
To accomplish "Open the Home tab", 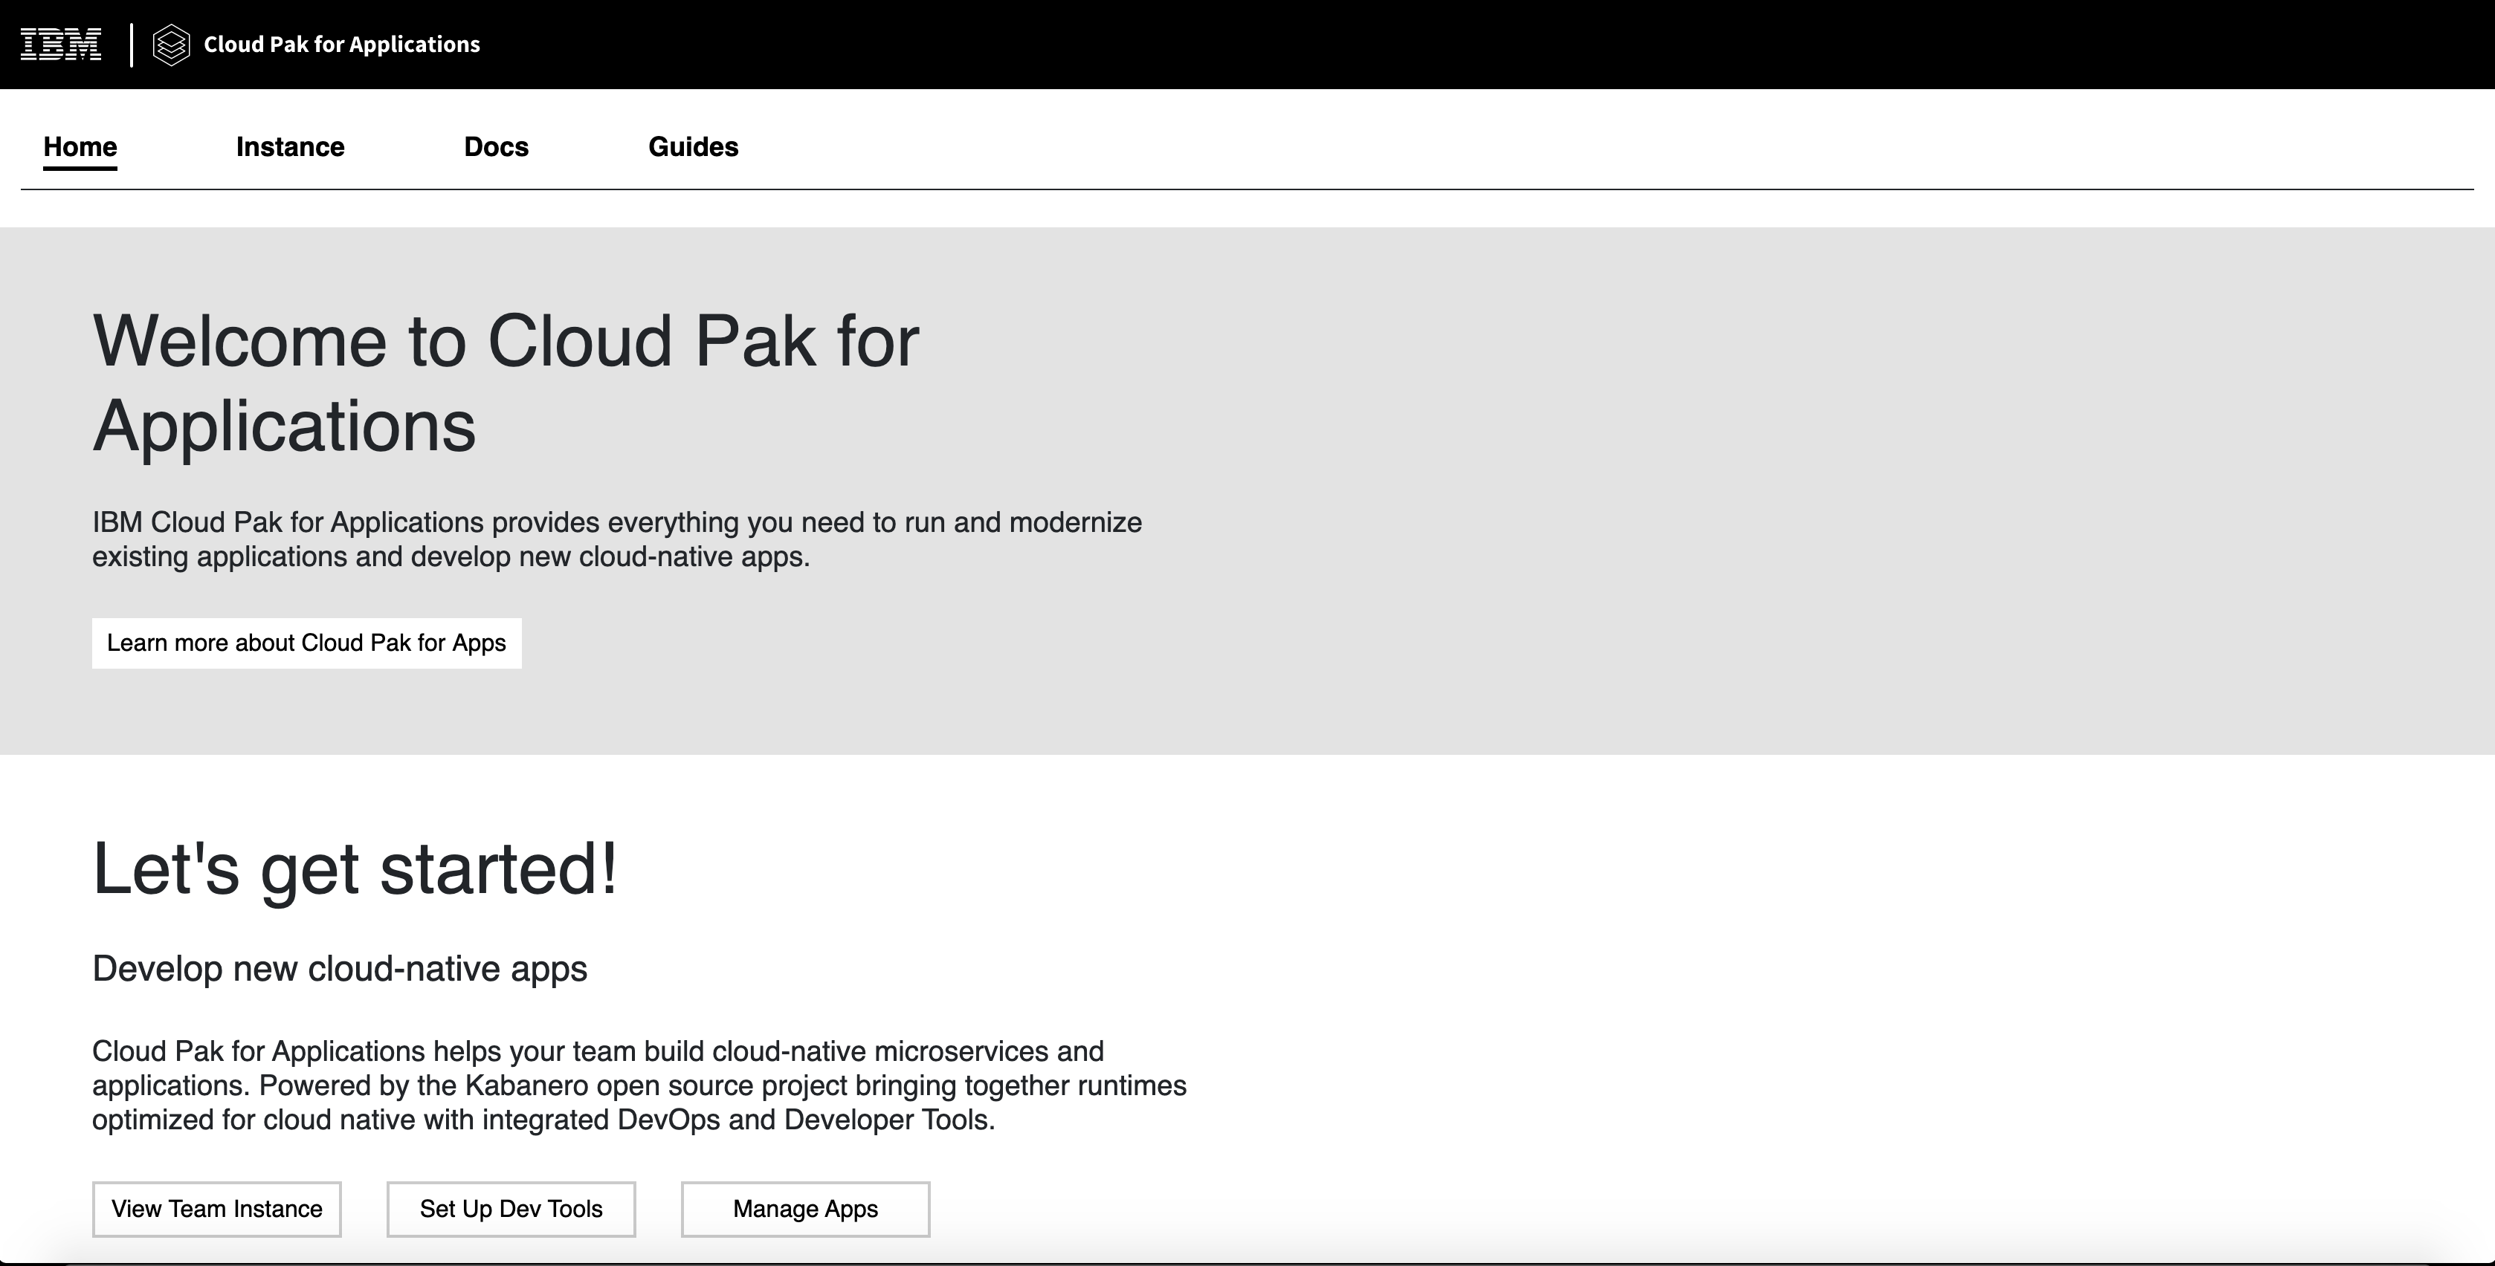I will [x=80, y=147].
